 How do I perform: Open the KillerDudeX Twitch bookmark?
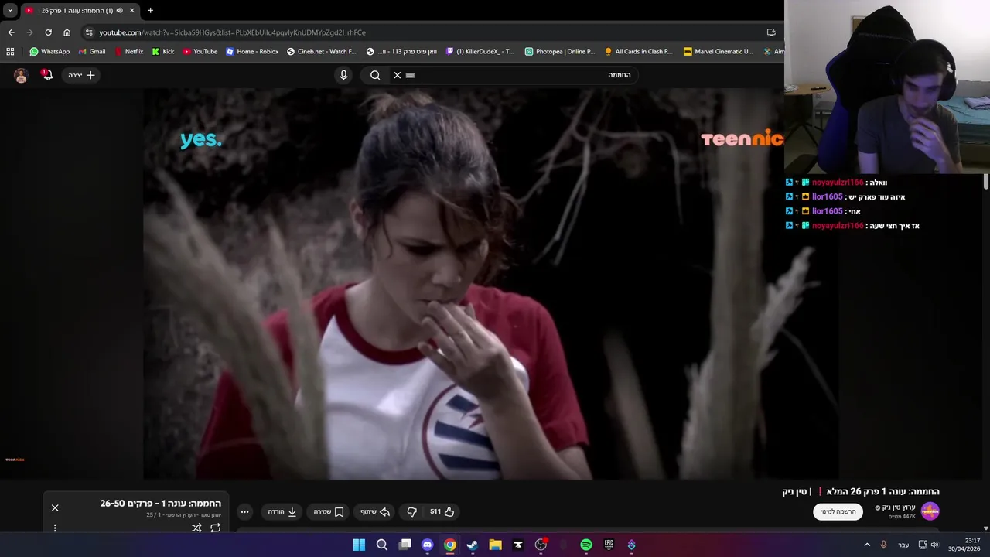[x=480, y=52]
